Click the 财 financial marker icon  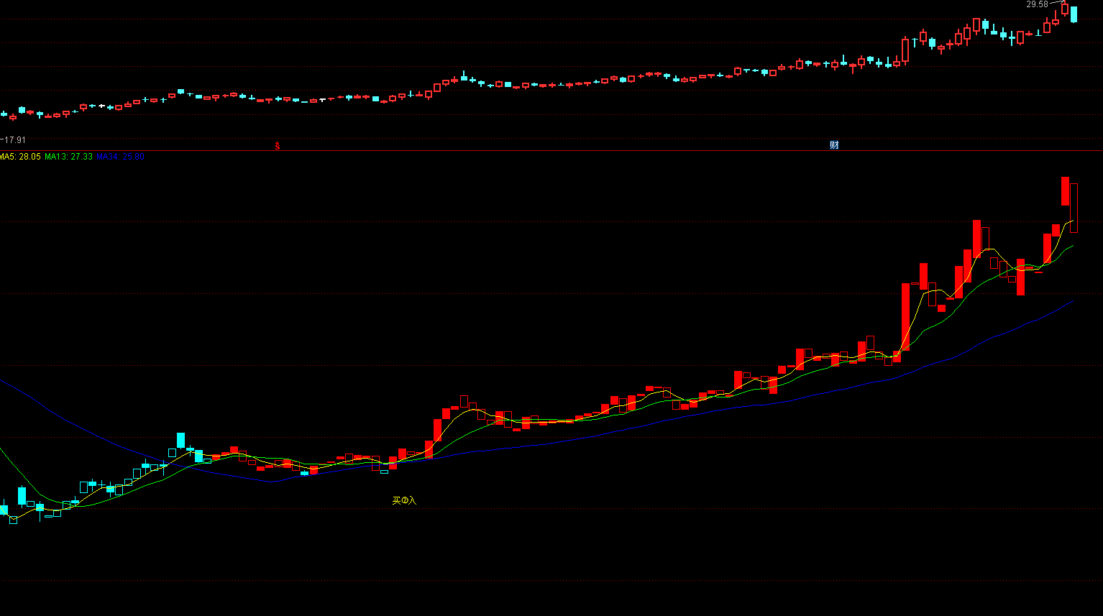coord(834,145)
